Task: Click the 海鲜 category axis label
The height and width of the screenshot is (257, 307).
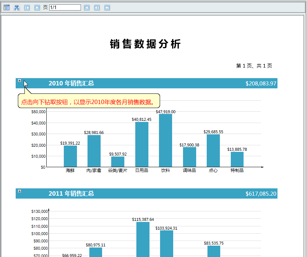Action: (x=70, y=170)
